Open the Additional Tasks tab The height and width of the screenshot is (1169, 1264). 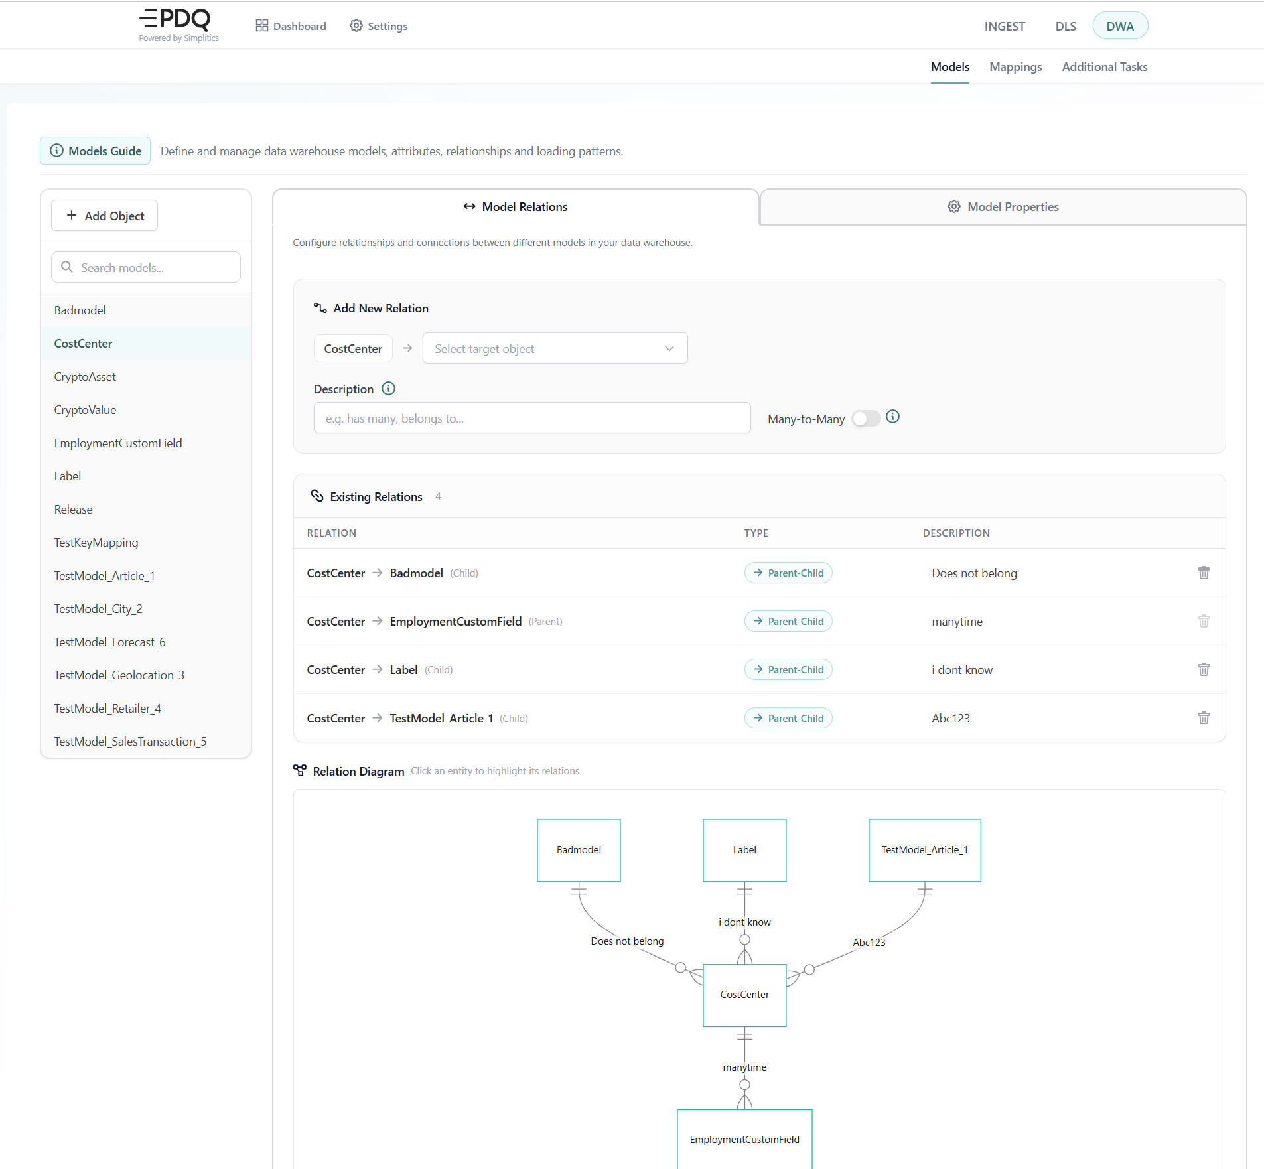[x=1104, y=67]
